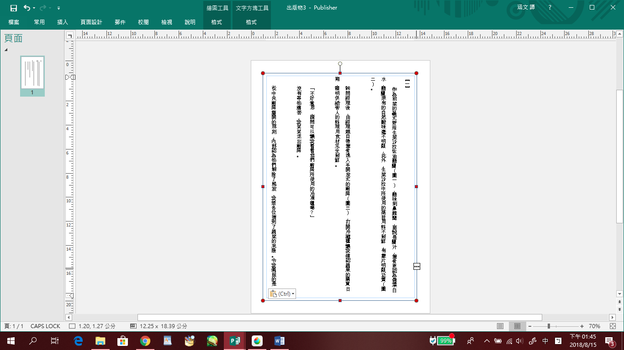Switch to single page view in status bar
This screenshot has width=624, height=350.
tap(500, 326)
